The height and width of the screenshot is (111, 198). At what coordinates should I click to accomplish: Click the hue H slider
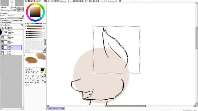click(34, 23)
